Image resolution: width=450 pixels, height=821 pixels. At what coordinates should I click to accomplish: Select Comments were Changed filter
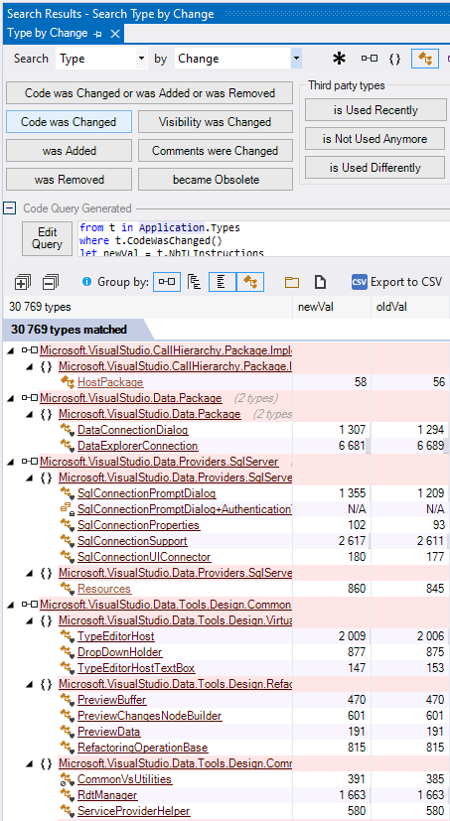pyautogui.click(x=216, y=151)
